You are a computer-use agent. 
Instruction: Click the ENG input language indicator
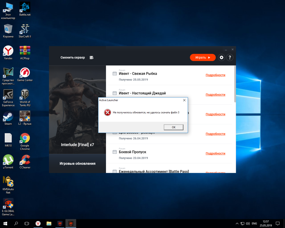[x=254, y=224]
